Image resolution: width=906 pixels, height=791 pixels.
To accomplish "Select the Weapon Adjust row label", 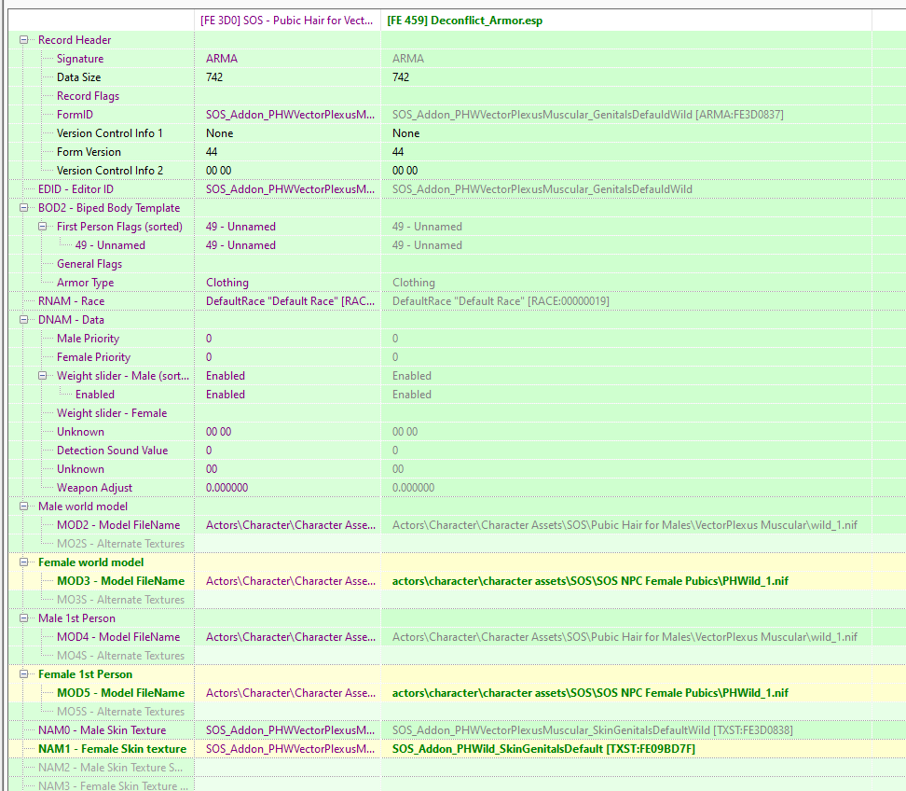I will pos(94,488).
